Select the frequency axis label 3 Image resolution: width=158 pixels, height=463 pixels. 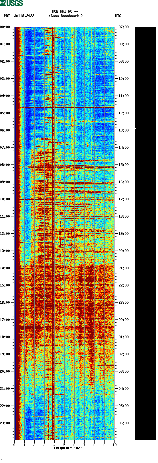point(44,445)
